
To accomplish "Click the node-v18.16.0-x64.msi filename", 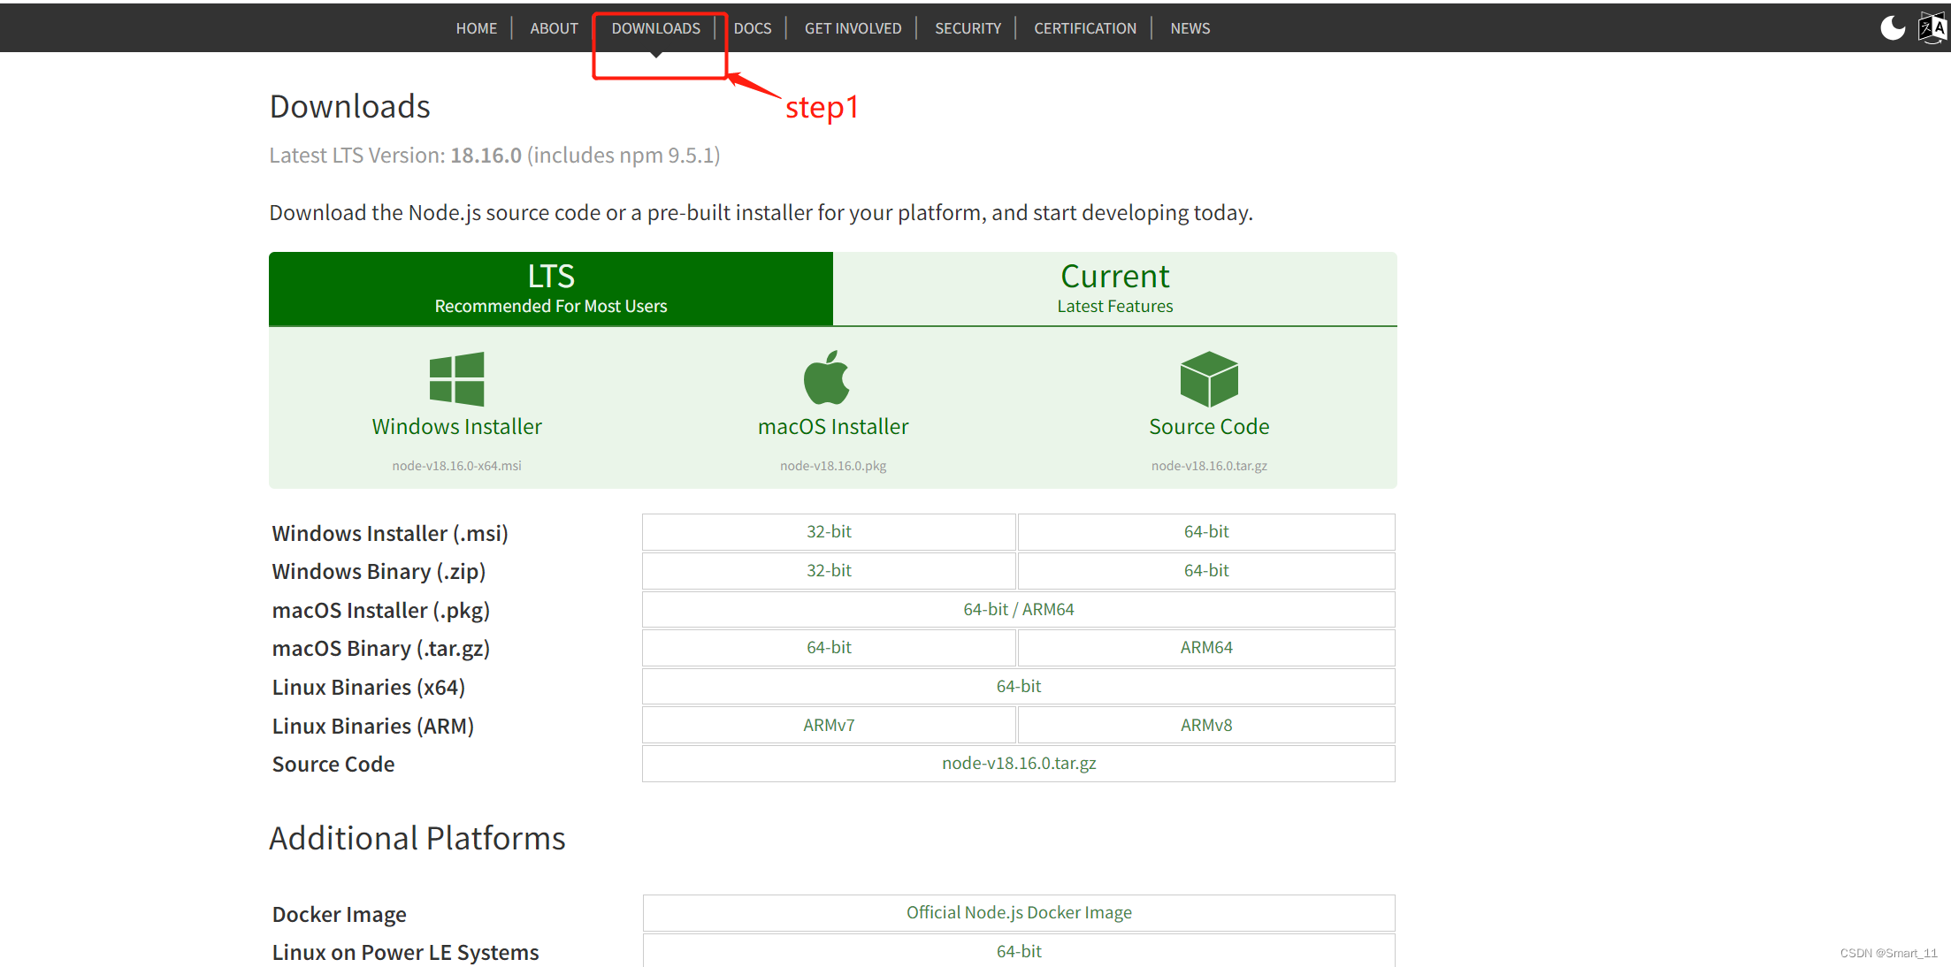I will point(456,466).
